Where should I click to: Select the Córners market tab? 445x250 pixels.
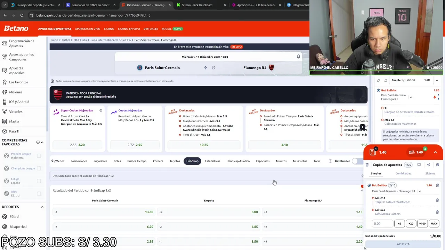tap(158, 161)
